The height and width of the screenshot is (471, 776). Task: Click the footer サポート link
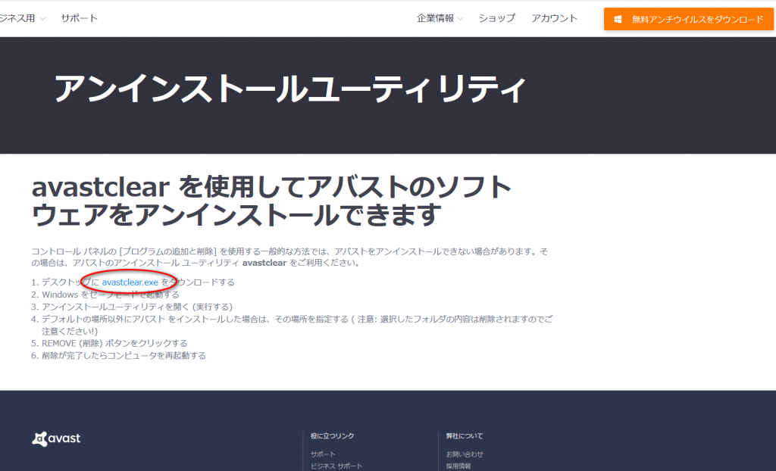pyautogui.click(x=323, y=454)
